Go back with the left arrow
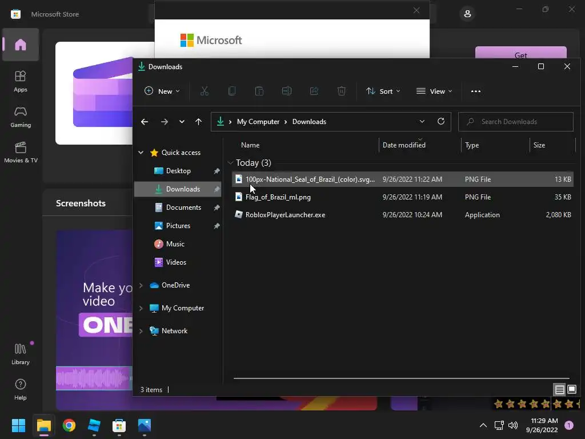Viewport: 585px width, 439px height. click(145, 122)
